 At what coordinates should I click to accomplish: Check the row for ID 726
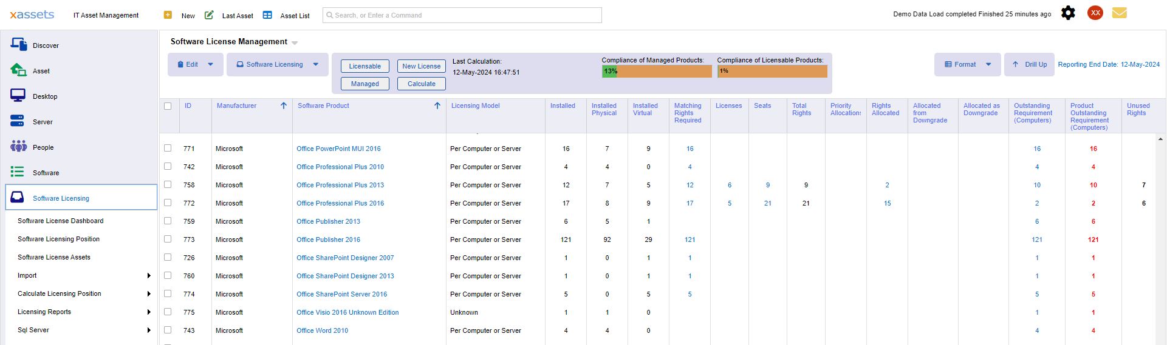click(168, 257)
